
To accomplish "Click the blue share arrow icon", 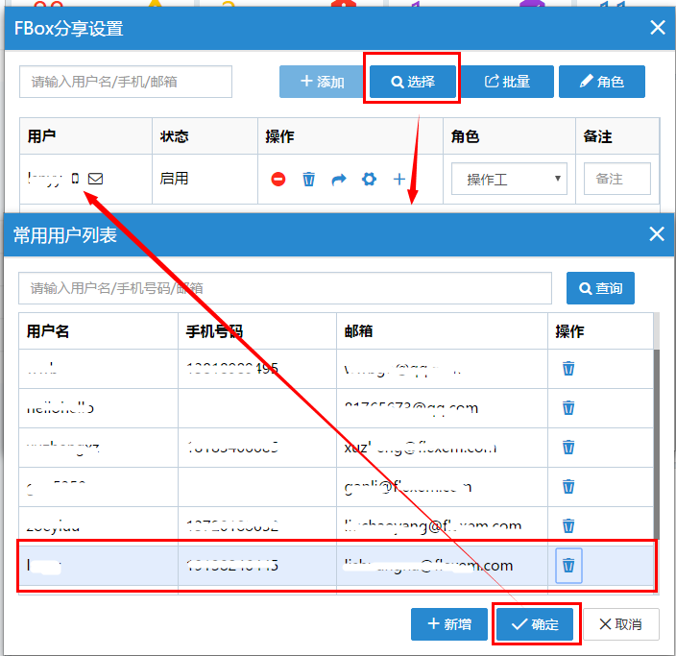I will pyautogui.click(x=338, y=179).
